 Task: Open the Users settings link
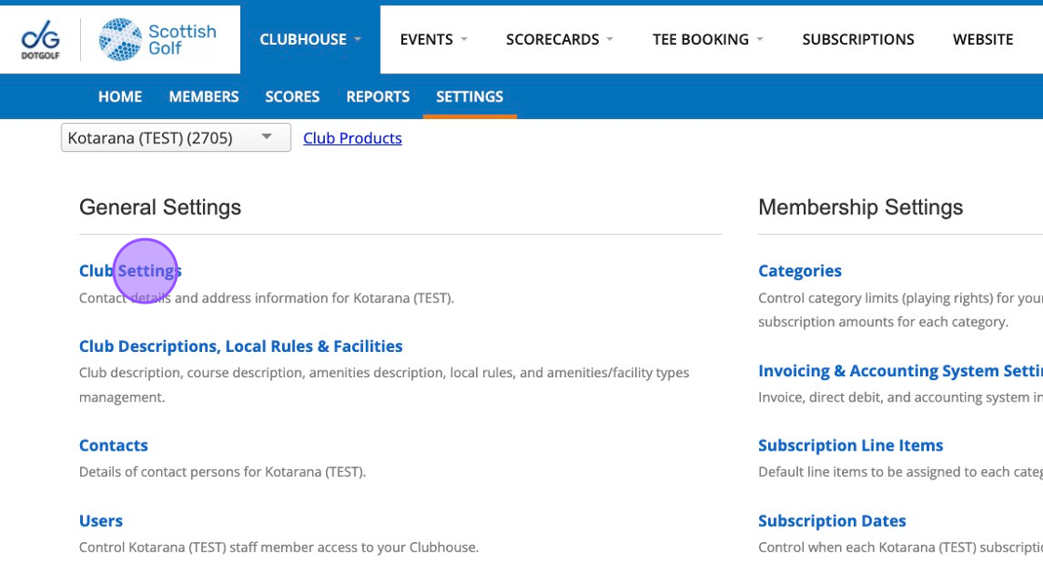tap(101, 521)
